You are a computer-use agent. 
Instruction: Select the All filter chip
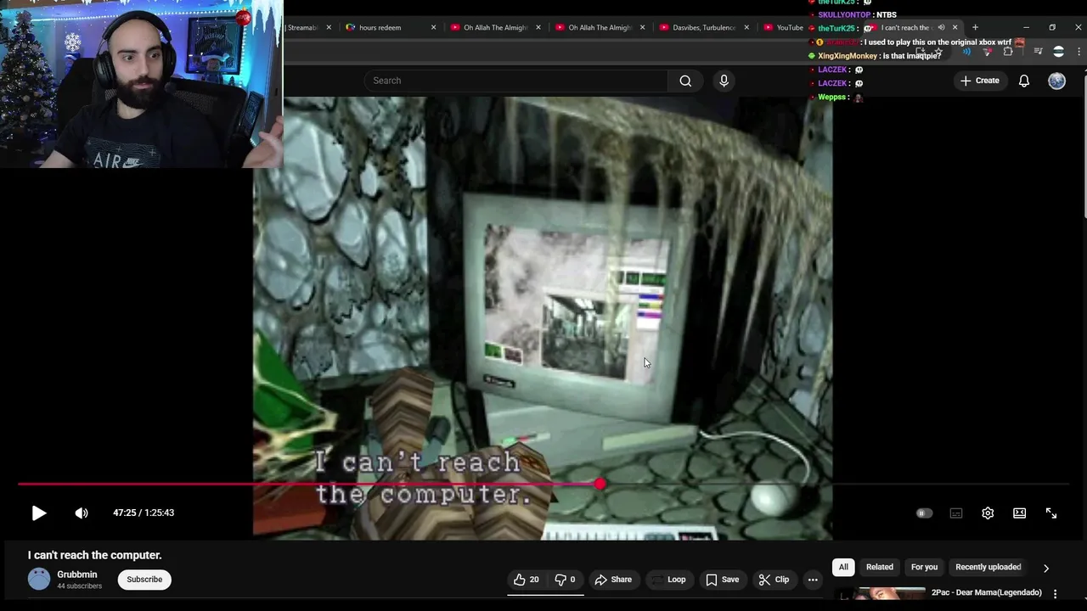843,567
